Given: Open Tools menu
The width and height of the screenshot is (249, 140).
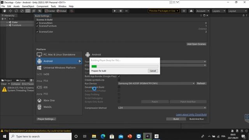Looking at the screenshot, I should [x=53, y=6].
